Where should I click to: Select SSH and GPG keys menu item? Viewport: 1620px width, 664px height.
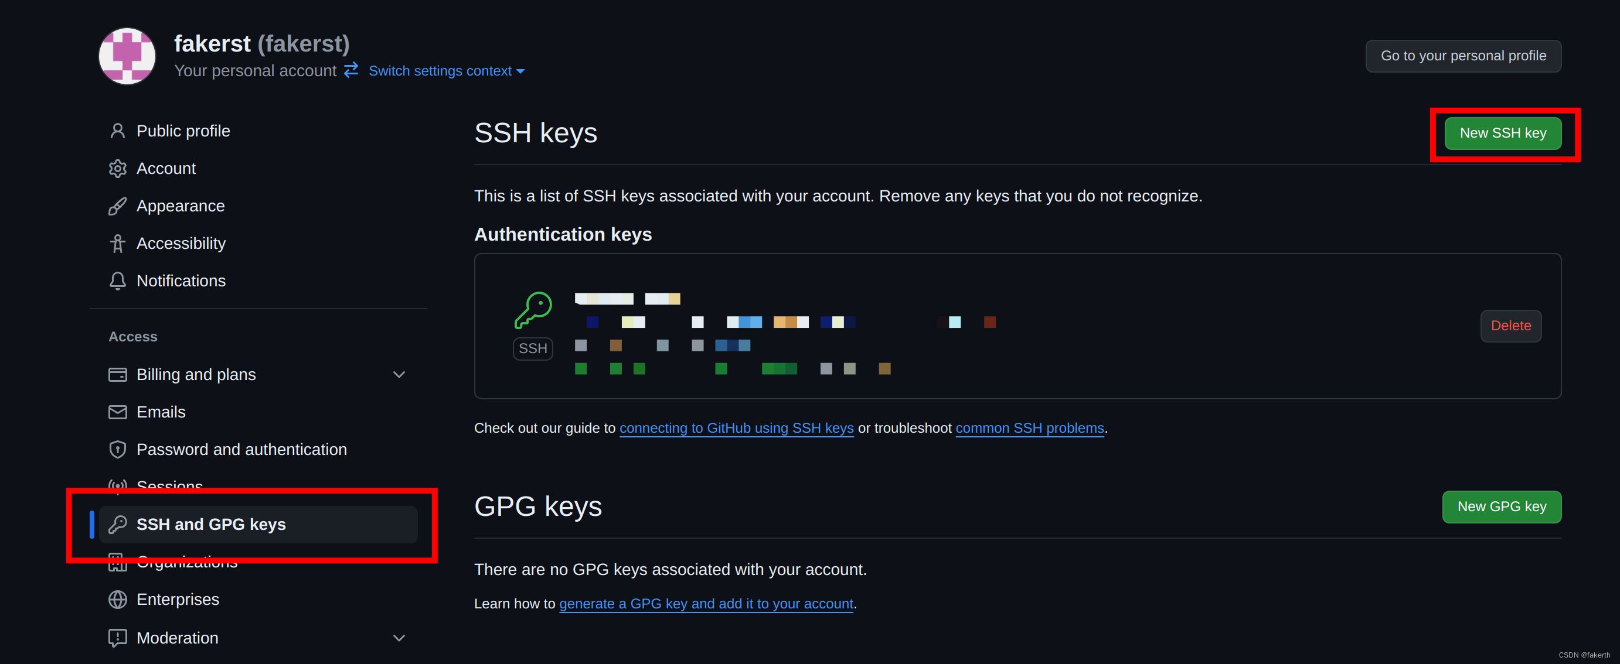click(210, 525)
